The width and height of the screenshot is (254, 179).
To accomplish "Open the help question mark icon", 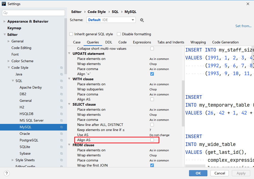I will coord(7,173).
